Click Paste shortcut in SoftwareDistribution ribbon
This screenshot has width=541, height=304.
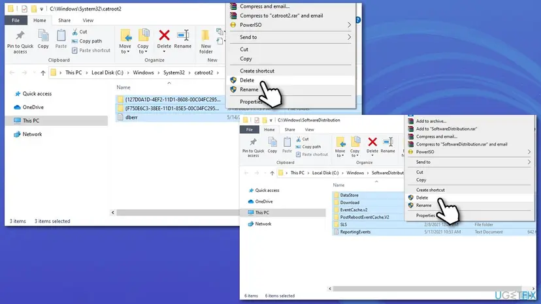tap(312, 155)
